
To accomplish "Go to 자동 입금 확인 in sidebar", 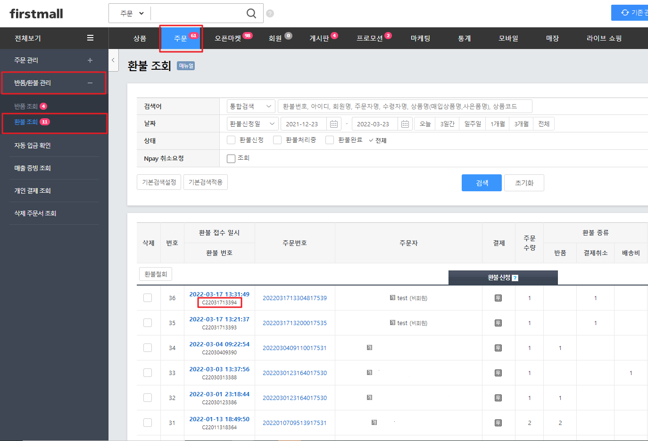I will point(33,146).
